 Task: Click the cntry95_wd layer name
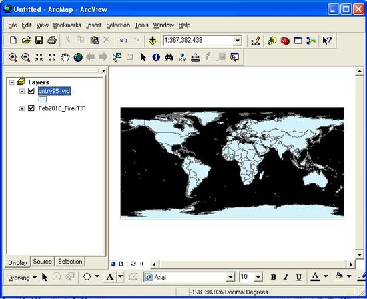tap(54, 91)
